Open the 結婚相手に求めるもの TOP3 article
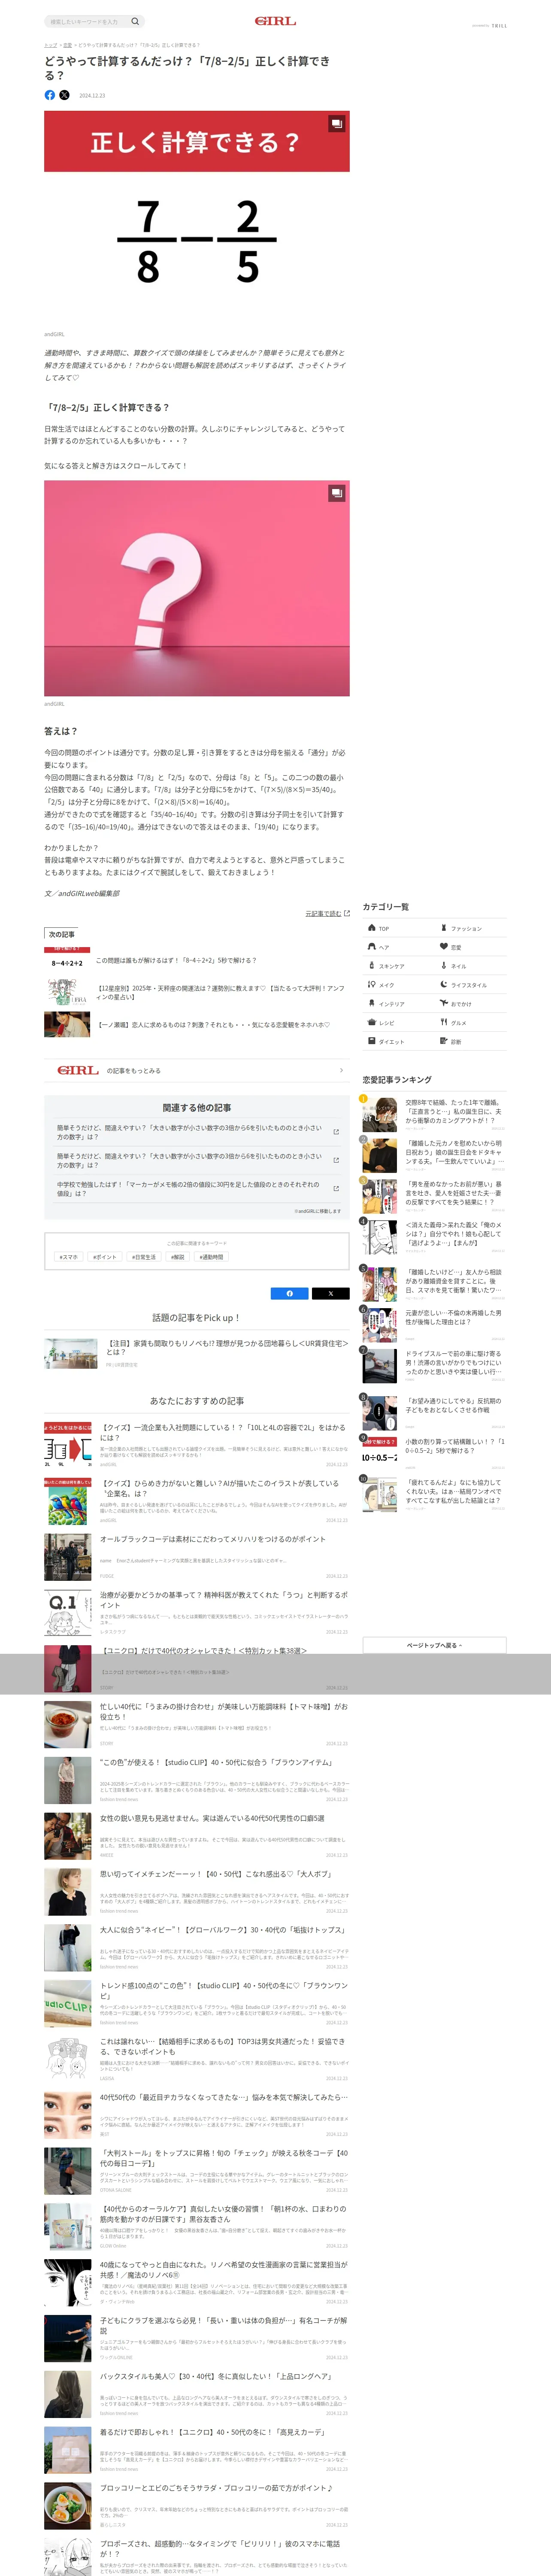Screen dimensions: 551x2576 pos(197,2060)
